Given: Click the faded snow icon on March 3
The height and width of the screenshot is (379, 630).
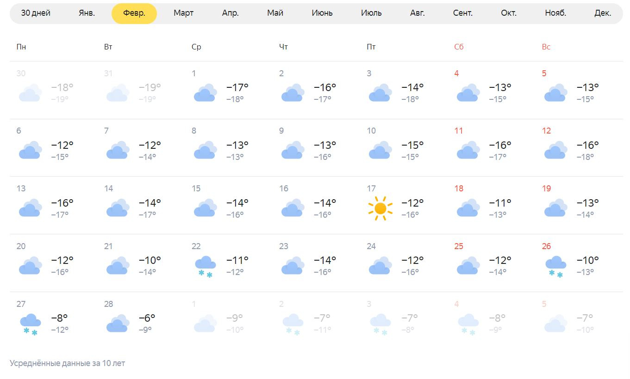Looking at the screenshot, I should click(380, 324).
